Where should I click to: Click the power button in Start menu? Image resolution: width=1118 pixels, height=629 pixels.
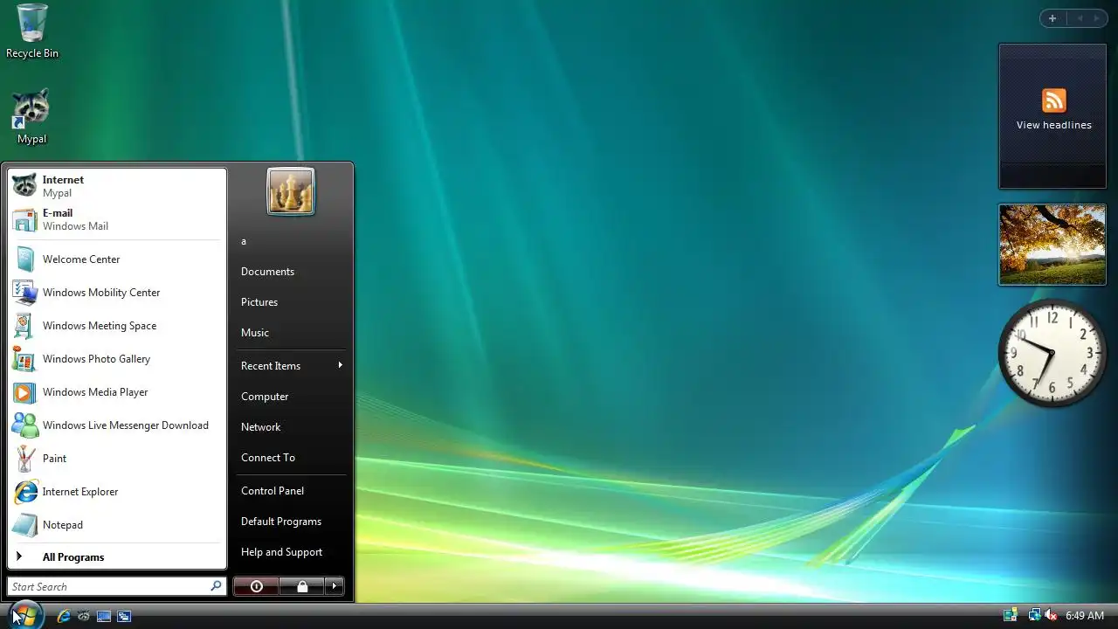256,586
